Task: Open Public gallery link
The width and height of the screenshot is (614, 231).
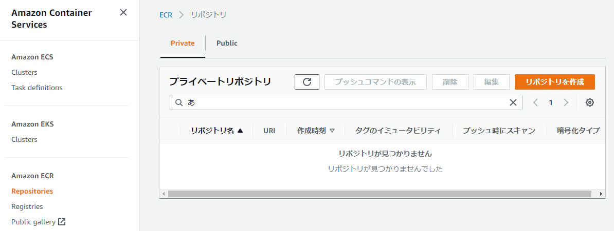Action: pyautogui.click(x=33, y=222)
